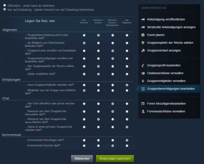Set Gruppenevents erstellen permission to Alle Mitglieder
204x164 pixels.
pyautogui.click(x=127, y=51)
